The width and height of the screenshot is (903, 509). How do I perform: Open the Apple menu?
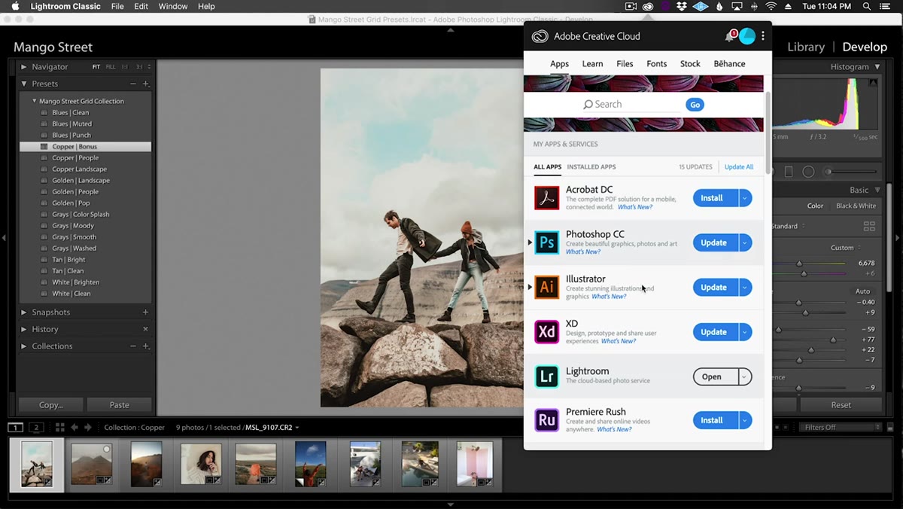pos(15,6)
